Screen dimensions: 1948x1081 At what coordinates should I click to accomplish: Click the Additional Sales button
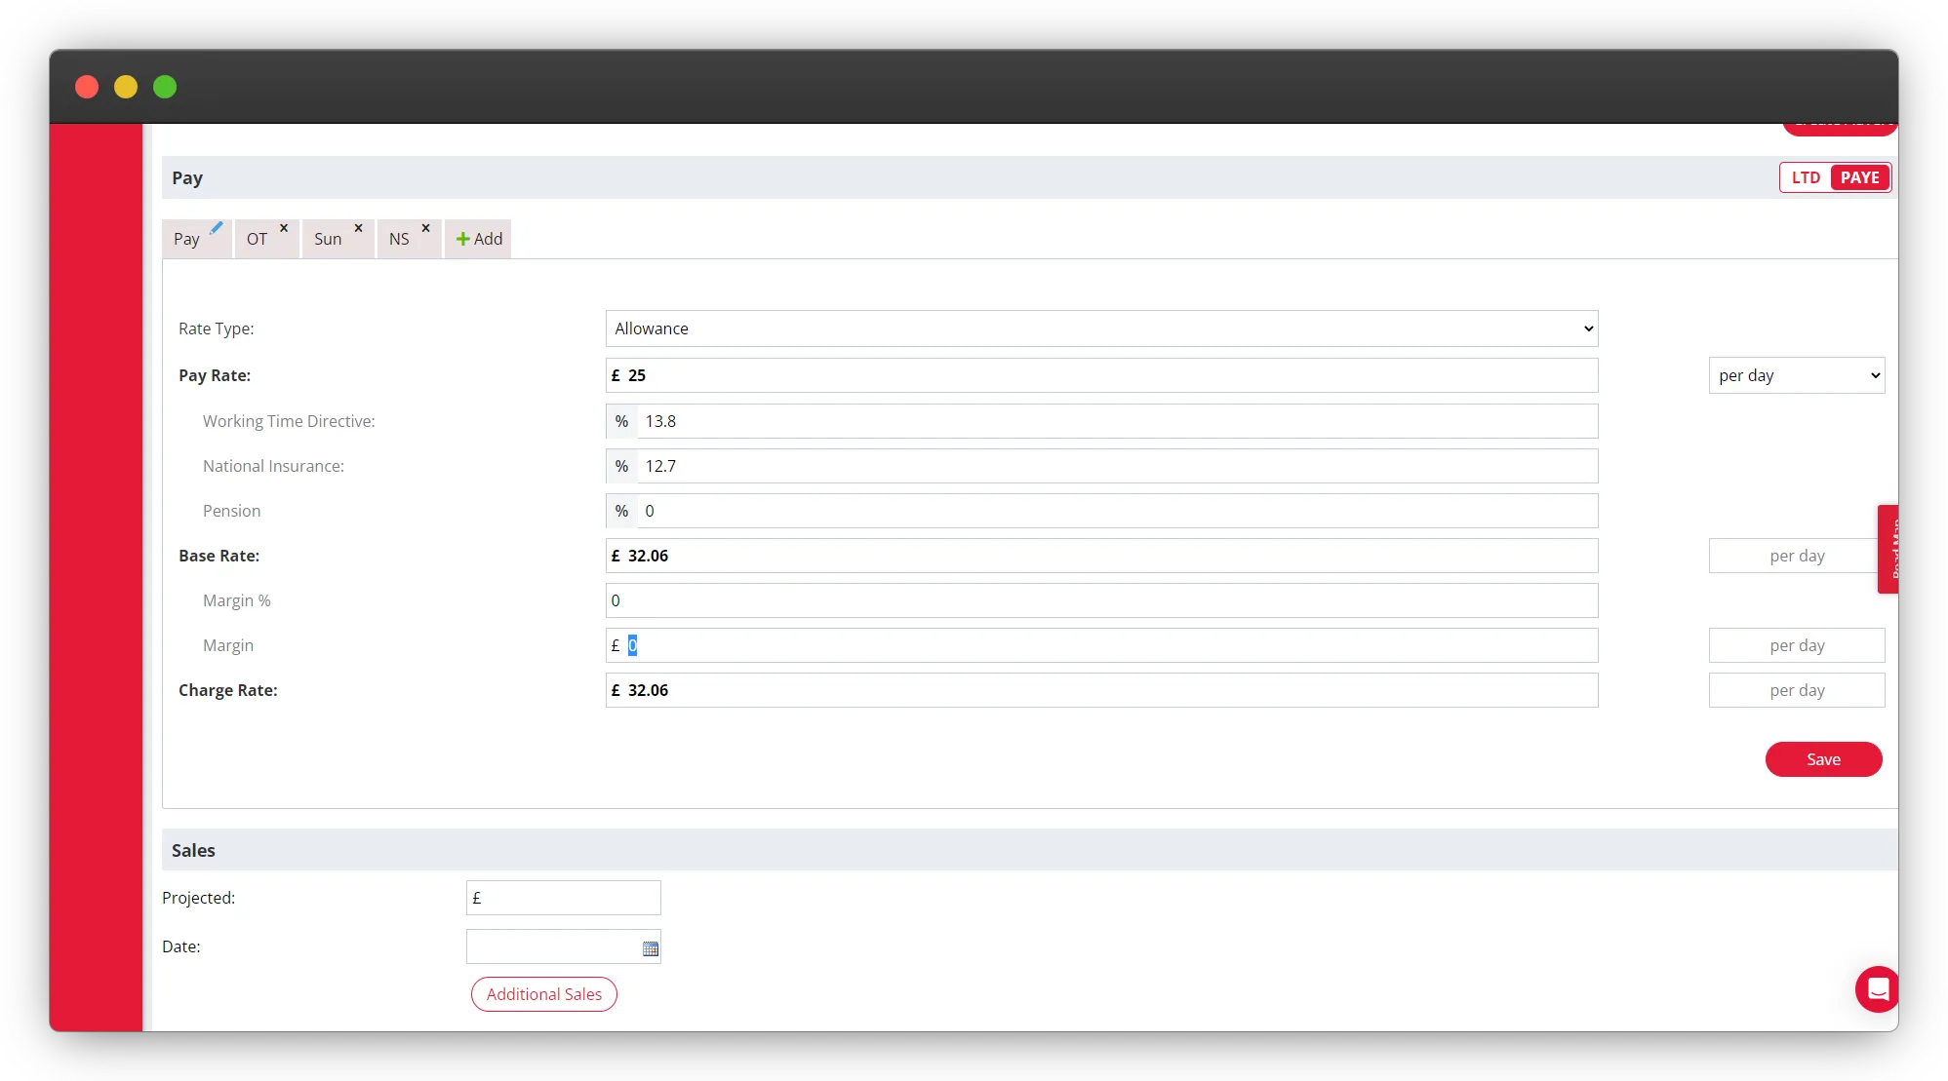pos(543,994)
